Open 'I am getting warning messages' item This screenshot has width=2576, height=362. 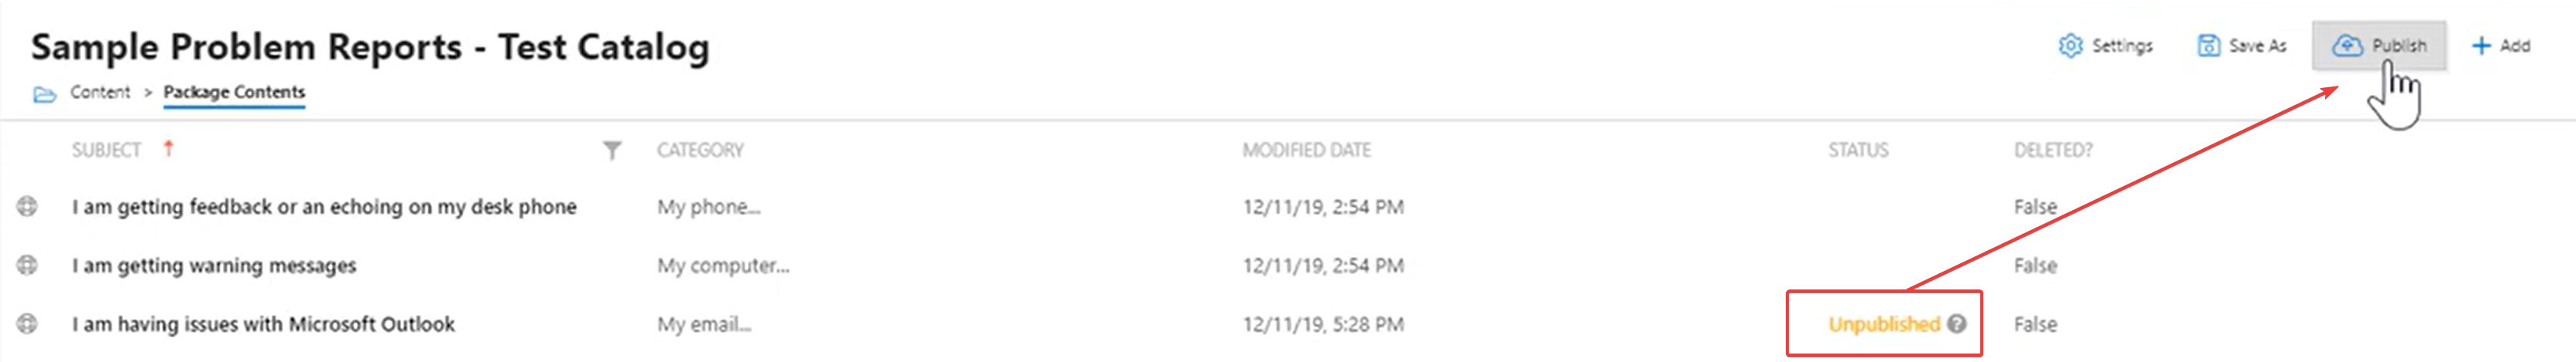pyautogui.click(x=214, y=265)
